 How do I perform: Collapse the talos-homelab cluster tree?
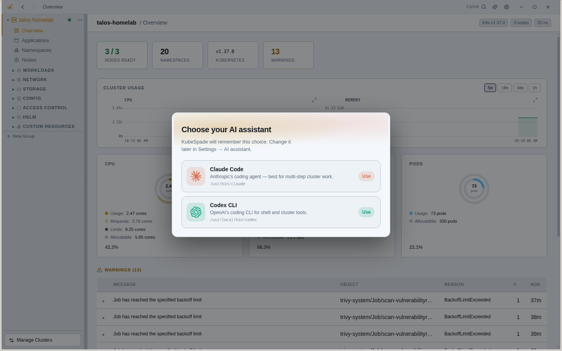point(8,20)
